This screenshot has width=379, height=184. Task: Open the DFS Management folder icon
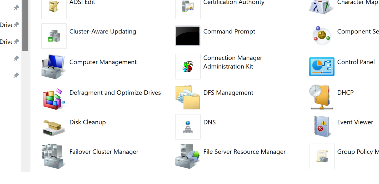188,97
